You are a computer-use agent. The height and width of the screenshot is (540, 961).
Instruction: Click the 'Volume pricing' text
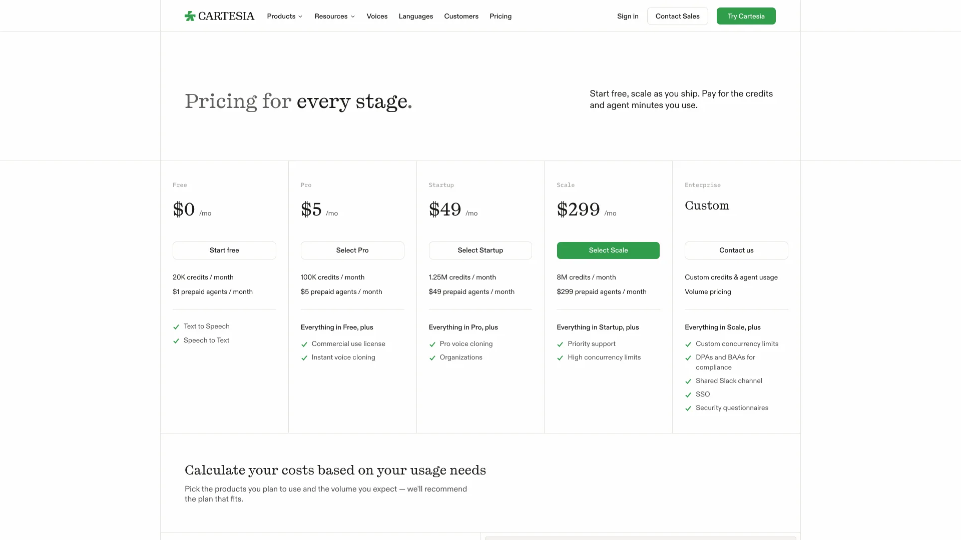[708, 291]
